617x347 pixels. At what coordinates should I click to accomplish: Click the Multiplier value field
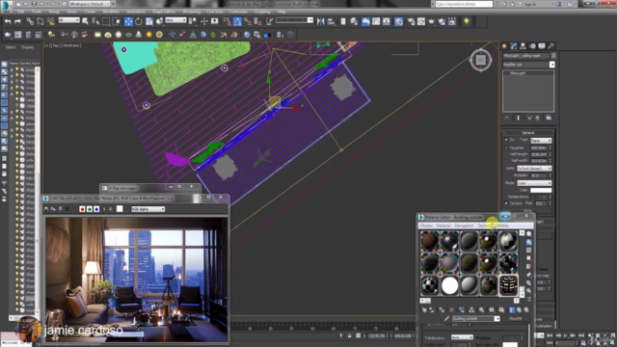pos(538,175)
